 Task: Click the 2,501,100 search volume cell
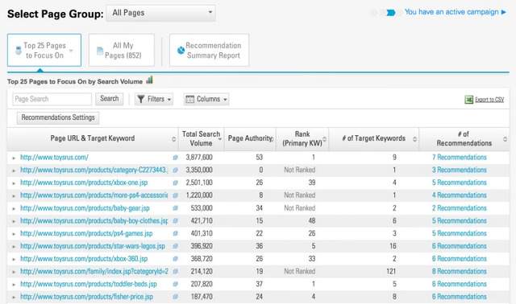[199, 183]
